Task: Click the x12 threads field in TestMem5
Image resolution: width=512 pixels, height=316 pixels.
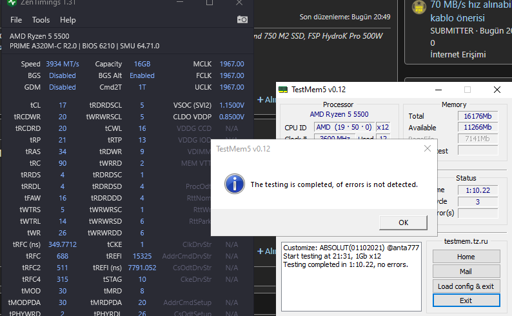Action: tap(382, 127)
